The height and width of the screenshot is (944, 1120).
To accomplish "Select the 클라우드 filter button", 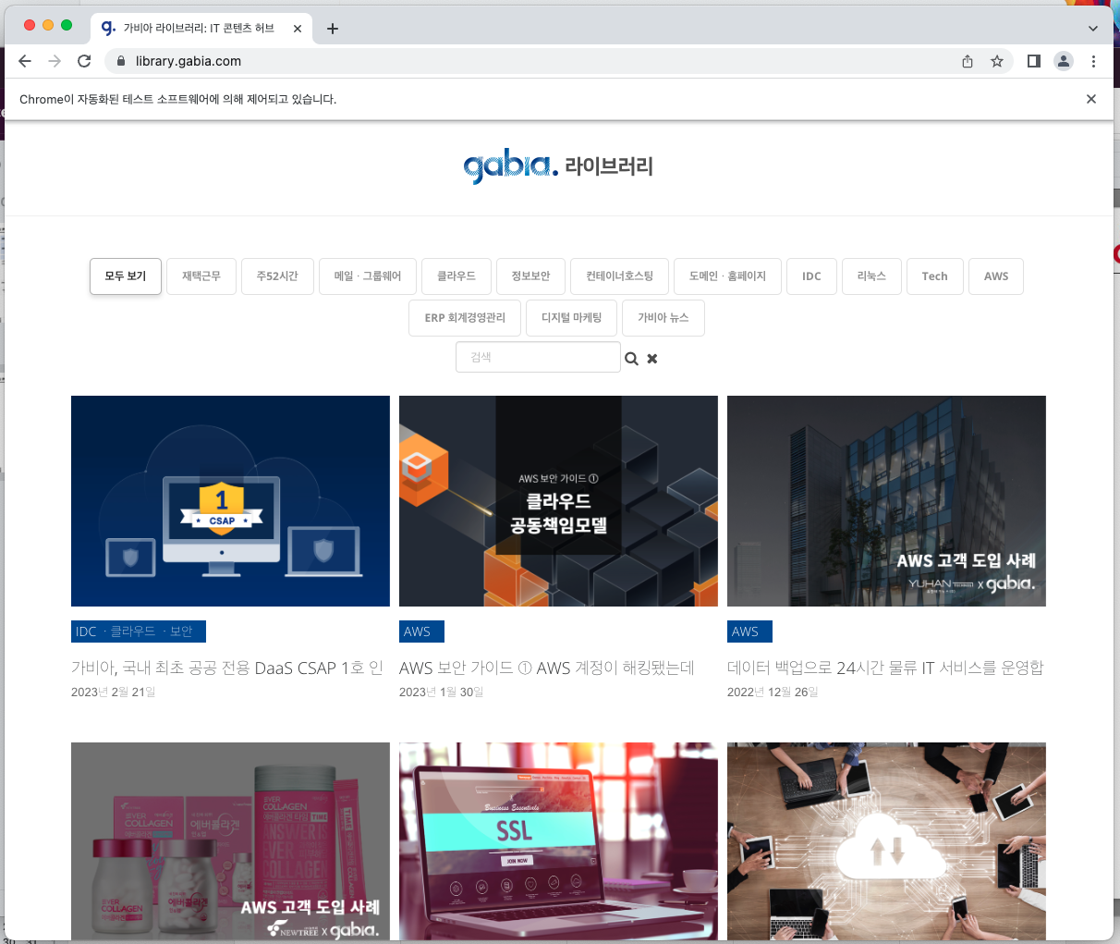I will (457, 276).
